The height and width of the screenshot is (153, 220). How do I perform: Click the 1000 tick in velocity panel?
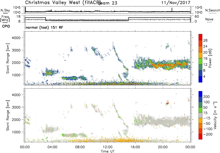click(16, 132)
